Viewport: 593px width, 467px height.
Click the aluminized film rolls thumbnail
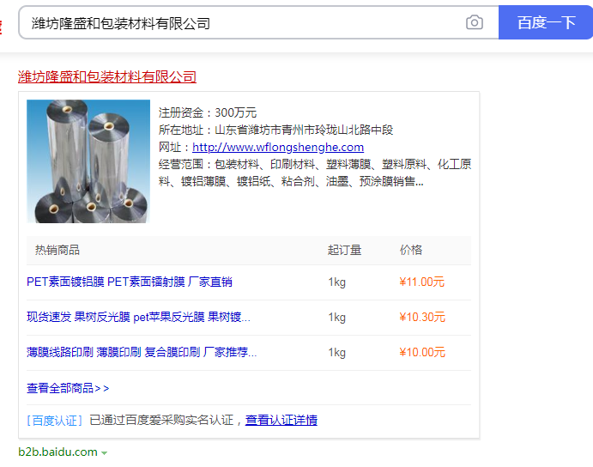pos(88,161)
